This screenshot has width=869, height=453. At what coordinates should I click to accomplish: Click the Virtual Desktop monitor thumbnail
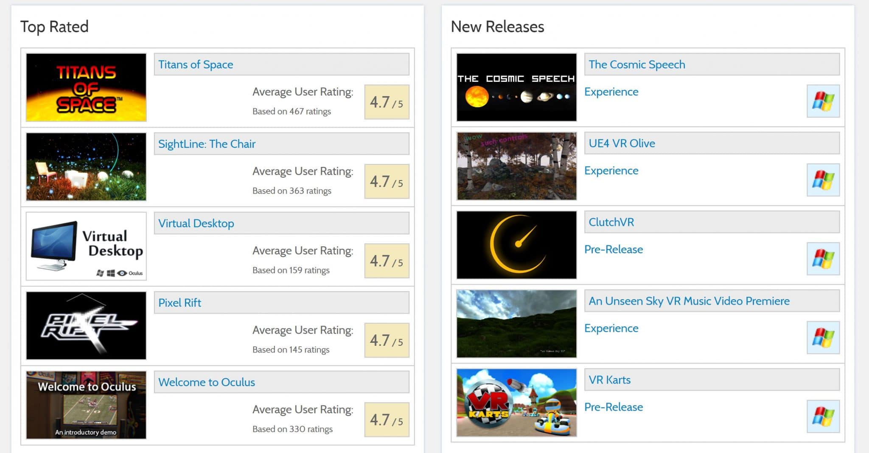(86, 246)
